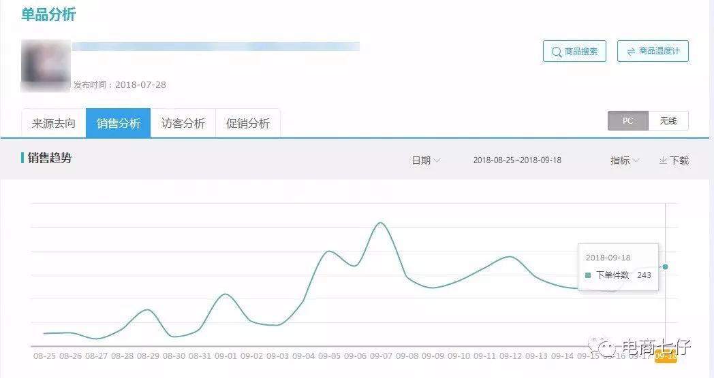This screenshot has height=378, width=714.
Task: Click the 09-12 date axis label
Action: (510, 356)
